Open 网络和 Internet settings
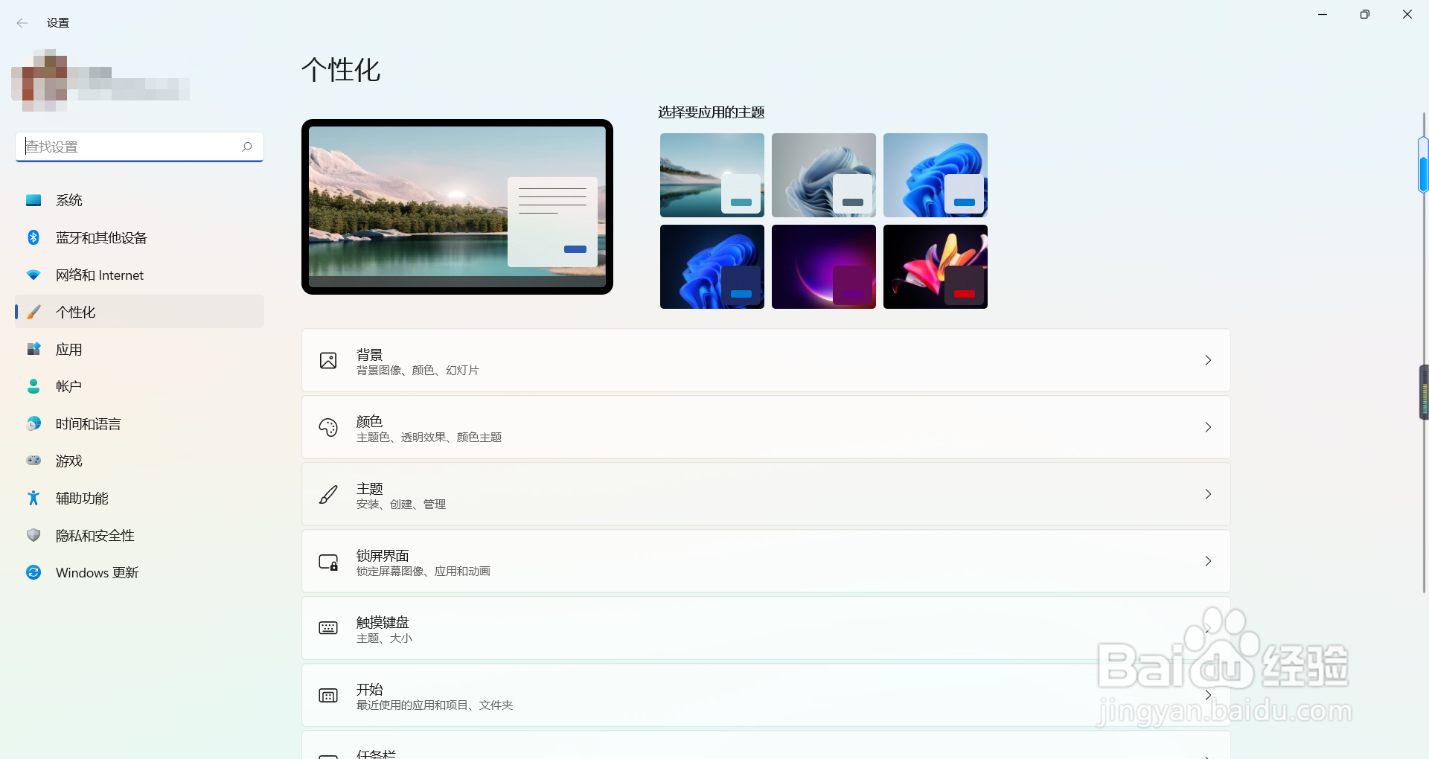This screenshot has width=1429, height=759. [139, 275]
